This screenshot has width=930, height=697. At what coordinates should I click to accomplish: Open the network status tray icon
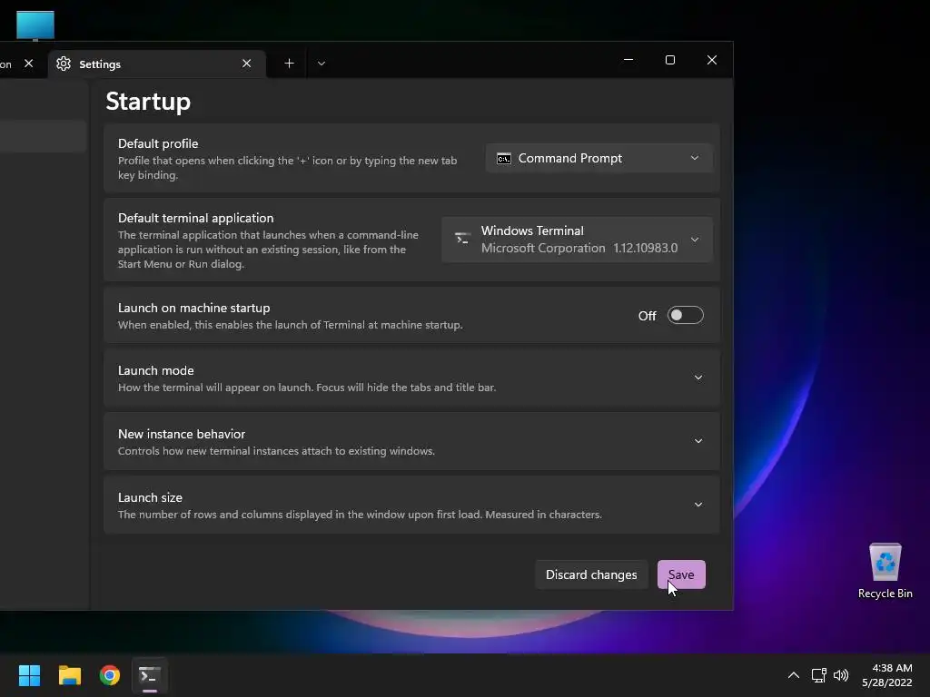pyautogui.click(x=819, y=675)
